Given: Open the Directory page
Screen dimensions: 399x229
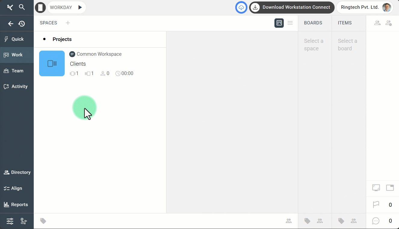Looking at the screenshot, I should tap(17, 172).
